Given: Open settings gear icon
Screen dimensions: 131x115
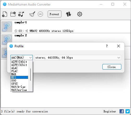Looking at the screenshot, I should tap(80, 14).
